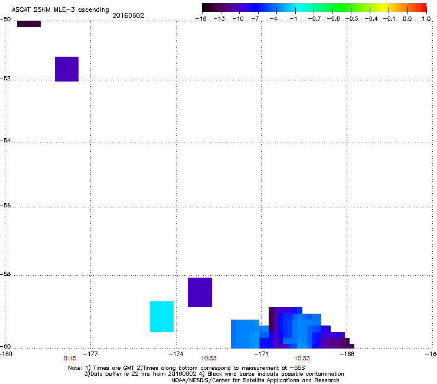Click the -1 colorbar label
437x384 pixels.
click(x=293, y=19)
